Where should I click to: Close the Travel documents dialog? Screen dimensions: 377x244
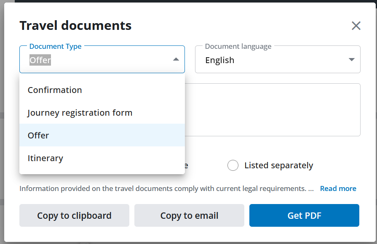click(356, 26)
